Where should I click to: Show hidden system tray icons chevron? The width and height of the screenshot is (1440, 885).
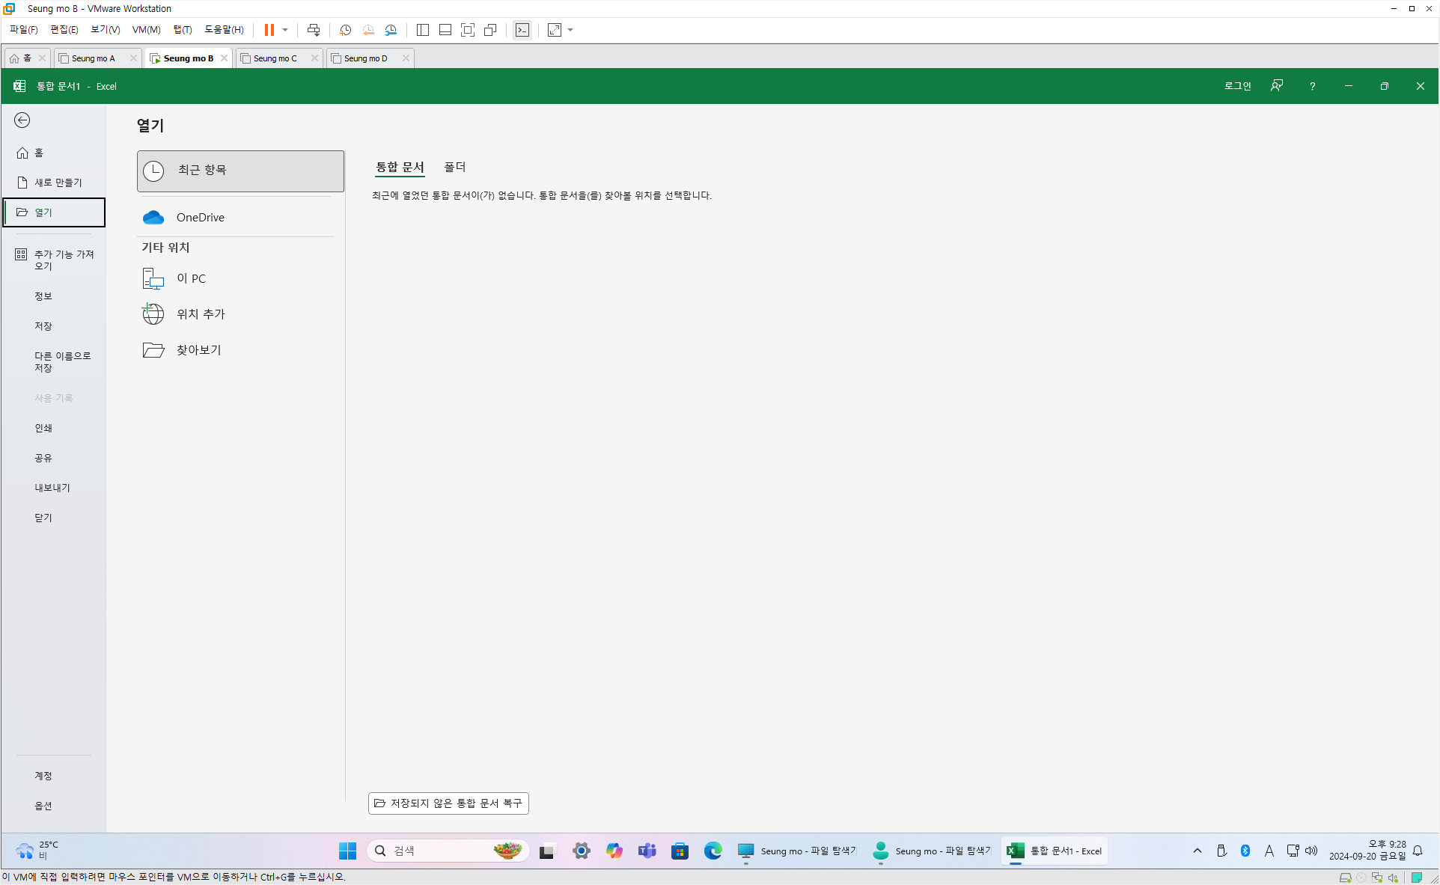pyautogui.click(x=1198, y=851)
